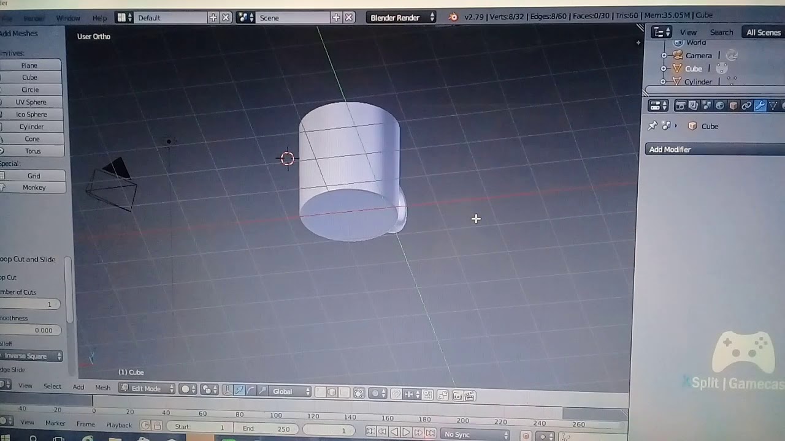Viewport: 785px width, 441px height.
Task: Open the Select menu in 3D view
Action: 52,386
